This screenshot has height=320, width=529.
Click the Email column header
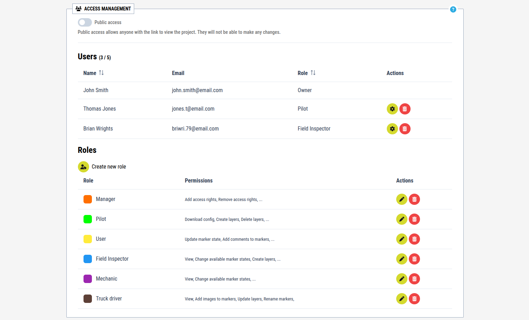point(178,73)
